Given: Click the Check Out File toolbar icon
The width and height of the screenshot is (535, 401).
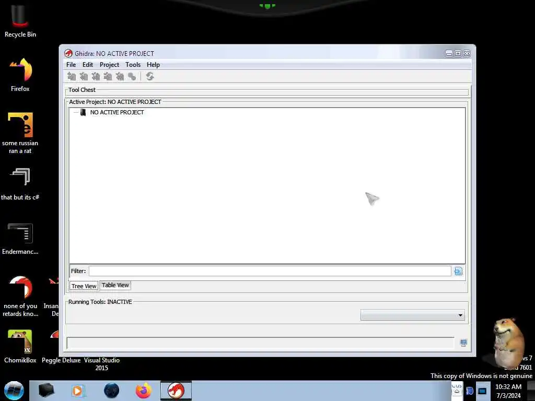Looking at the screenshot, I should click(84, 77).
